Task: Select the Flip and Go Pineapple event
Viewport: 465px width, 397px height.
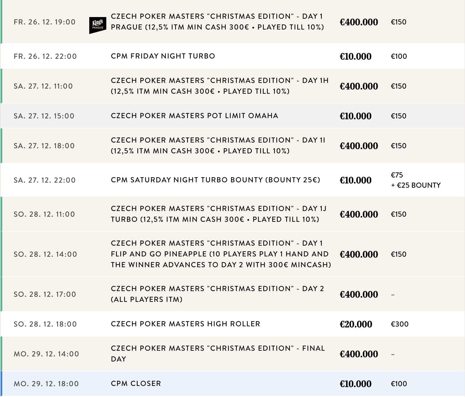Action: coord(221,254)
